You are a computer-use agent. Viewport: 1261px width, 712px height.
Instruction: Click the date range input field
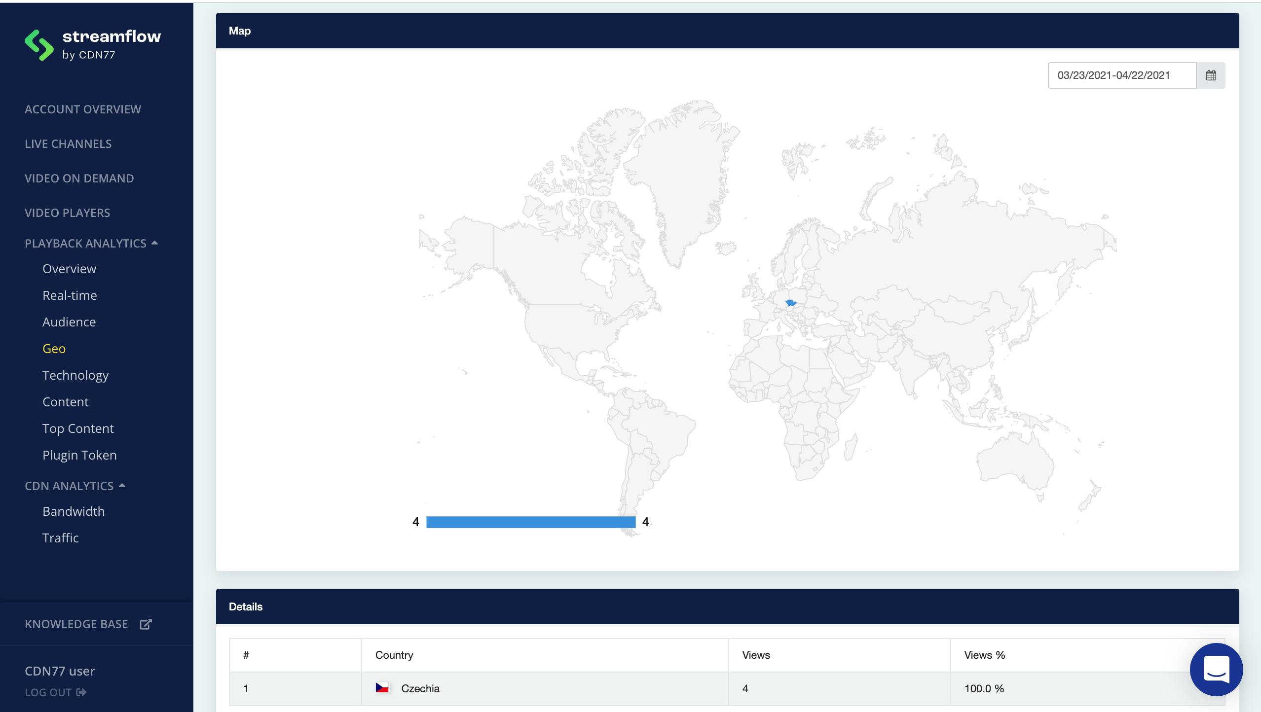[x=1121, y=75]
